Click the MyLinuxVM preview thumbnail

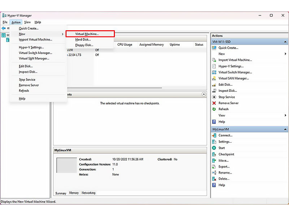tap(66, 165)
